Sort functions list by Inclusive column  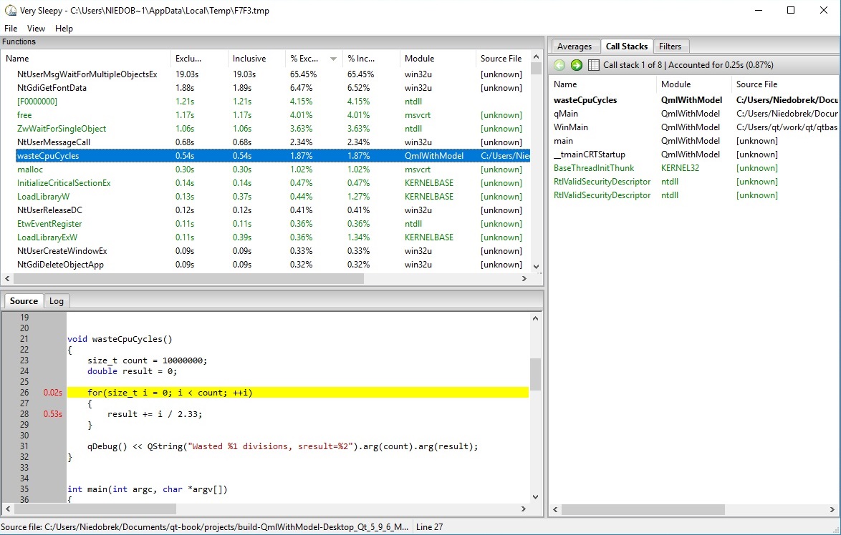249,59
